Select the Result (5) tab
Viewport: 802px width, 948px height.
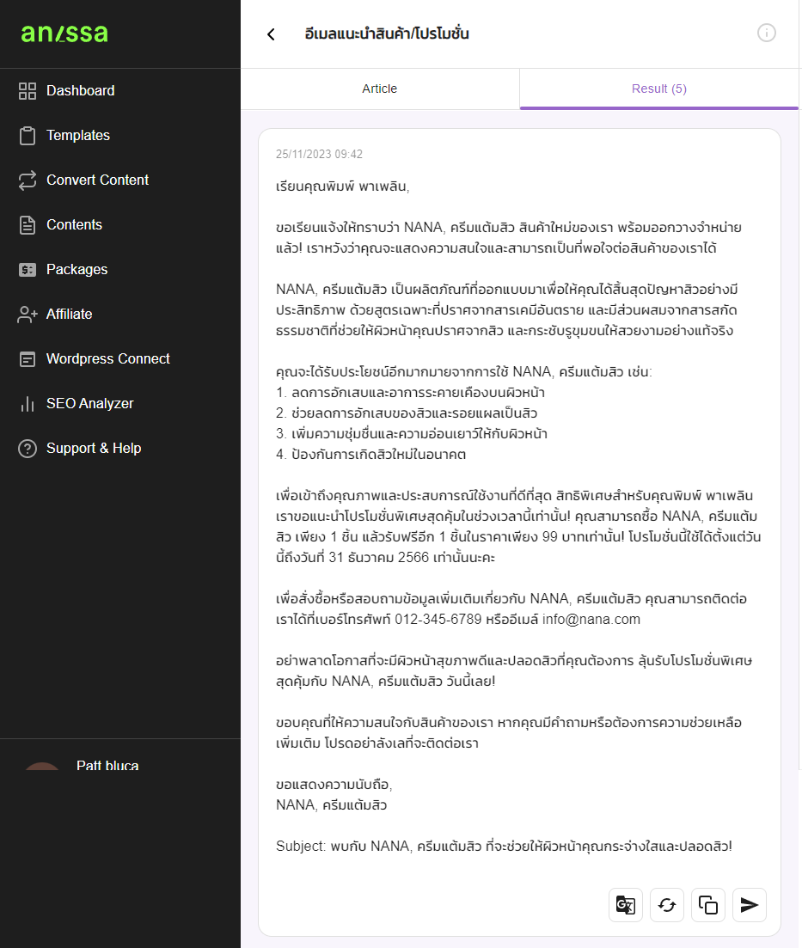tap(658, 89)
